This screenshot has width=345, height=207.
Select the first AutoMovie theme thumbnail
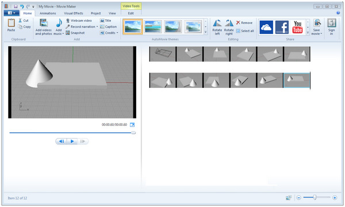(x=133, y=26)
